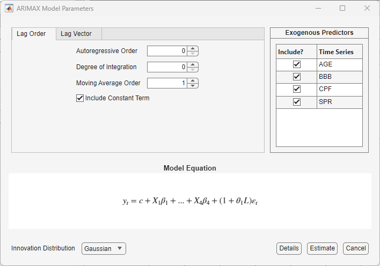Uncheck the SPR predictor checkbox
This screenshot has height=266, width=380.
[296, 102]
